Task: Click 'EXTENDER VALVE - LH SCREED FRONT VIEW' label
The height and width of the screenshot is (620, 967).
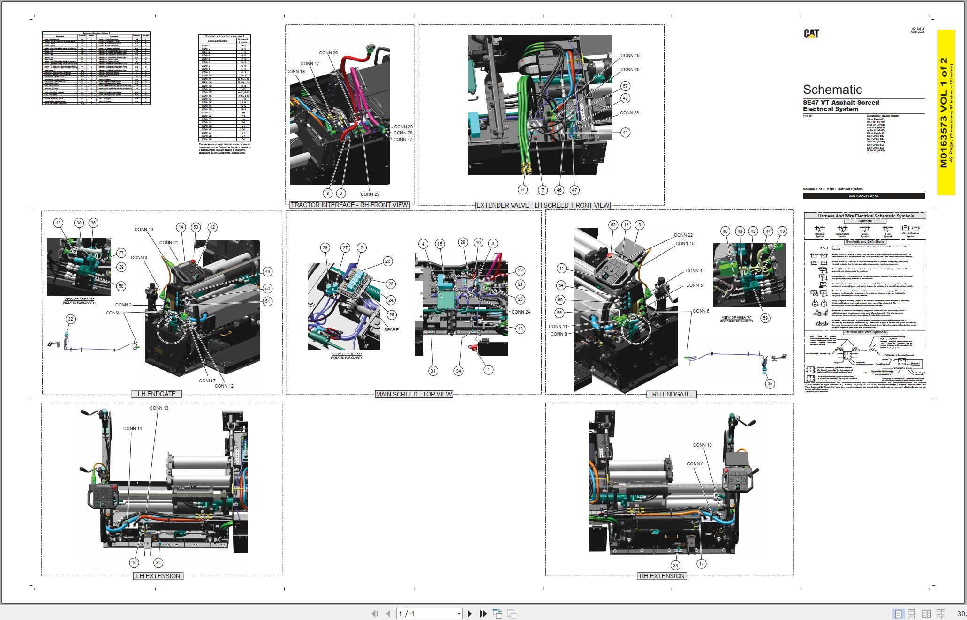Action: pyautogui.click(x=543, y=205)
